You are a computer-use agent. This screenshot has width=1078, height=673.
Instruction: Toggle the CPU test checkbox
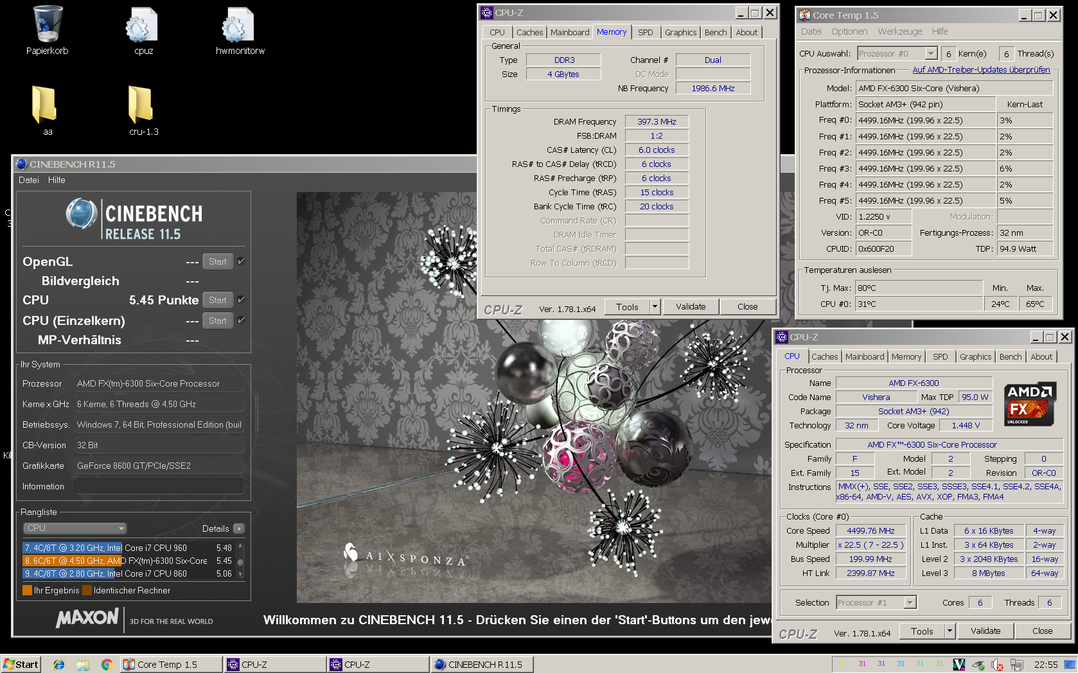point(241,300)
